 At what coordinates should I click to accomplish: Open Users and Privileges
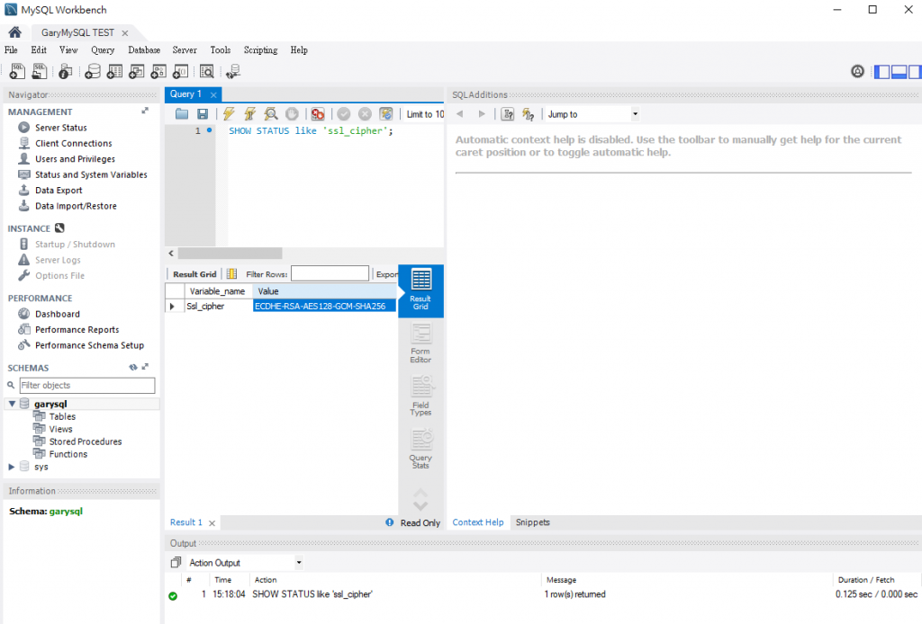pos(75,158)
